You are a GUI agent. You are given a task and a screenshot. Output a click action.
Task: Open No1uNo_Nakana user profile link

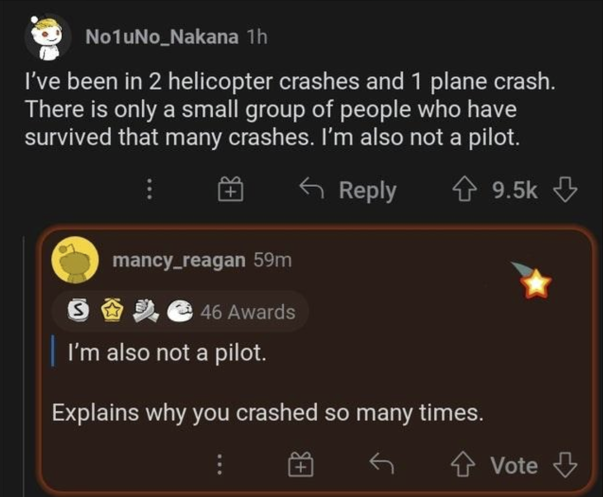[161, 37]
